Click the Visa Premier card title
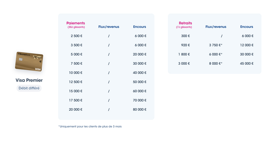This screenshot has height=142, width=275. [29, 80]
